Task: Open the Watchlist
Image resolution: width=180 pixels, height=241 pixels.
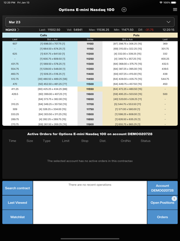Action: point(17,217)
